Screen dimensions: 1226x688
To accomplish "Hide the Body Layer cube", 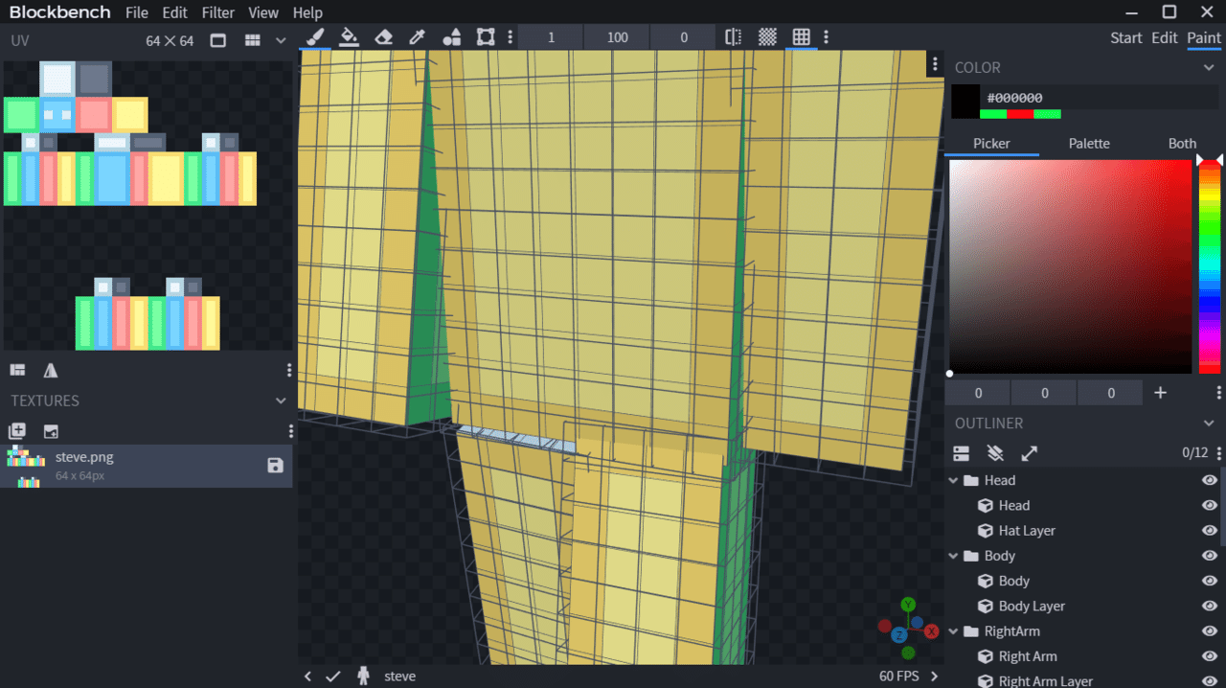I will click(x=1209, y=606).
